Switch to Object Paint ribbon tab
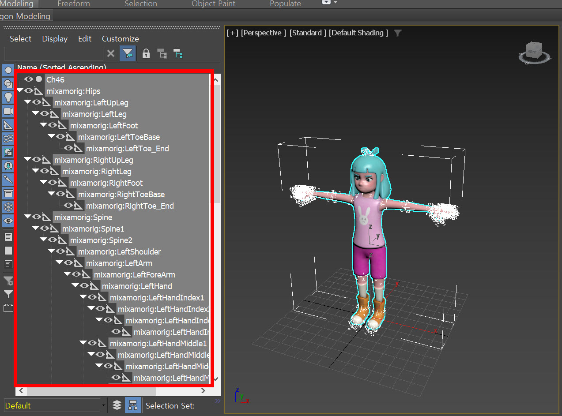Viewport: 562px width, 416px height. [x=214, y=4]
